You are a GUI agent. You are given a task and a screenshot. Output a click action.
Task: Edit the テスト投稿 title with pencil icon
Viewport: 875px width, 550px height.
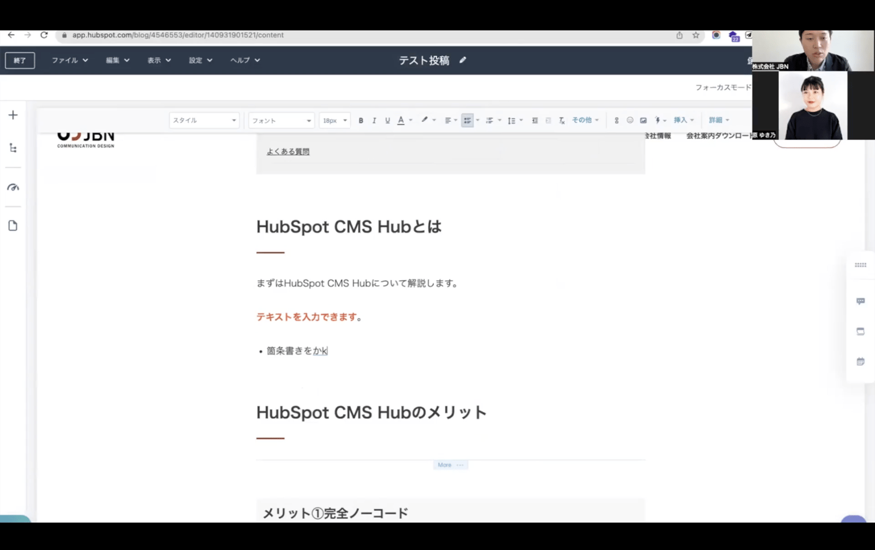pyautogui.click(x=463, y=60)
